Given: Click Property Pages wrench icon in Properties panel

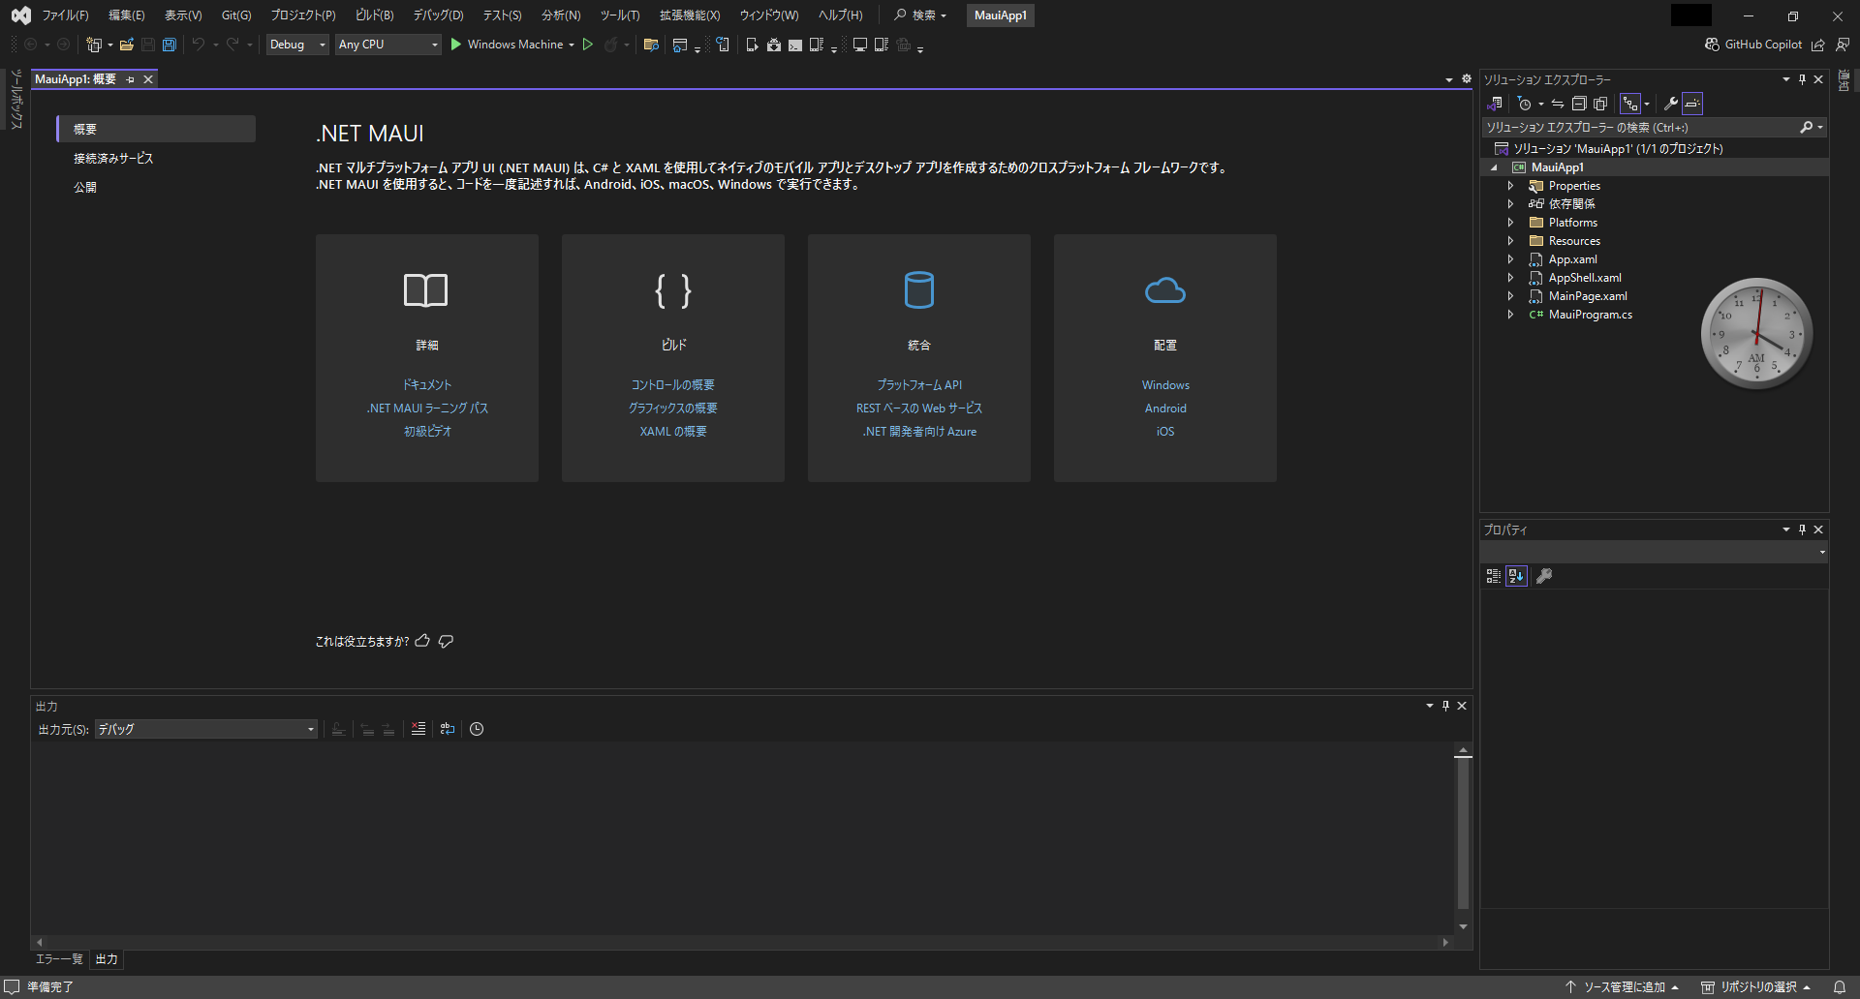Looking at the screenshot, I should point(1544,576).
